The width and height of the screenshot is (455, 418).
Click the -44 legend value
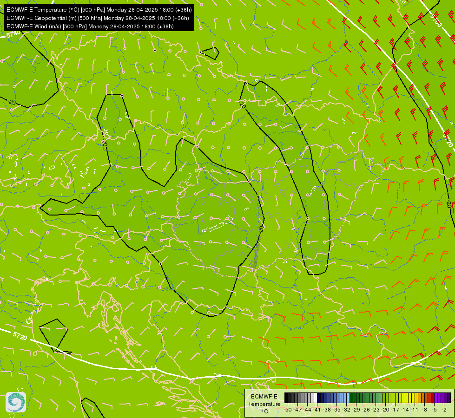[x=308, y=410]
